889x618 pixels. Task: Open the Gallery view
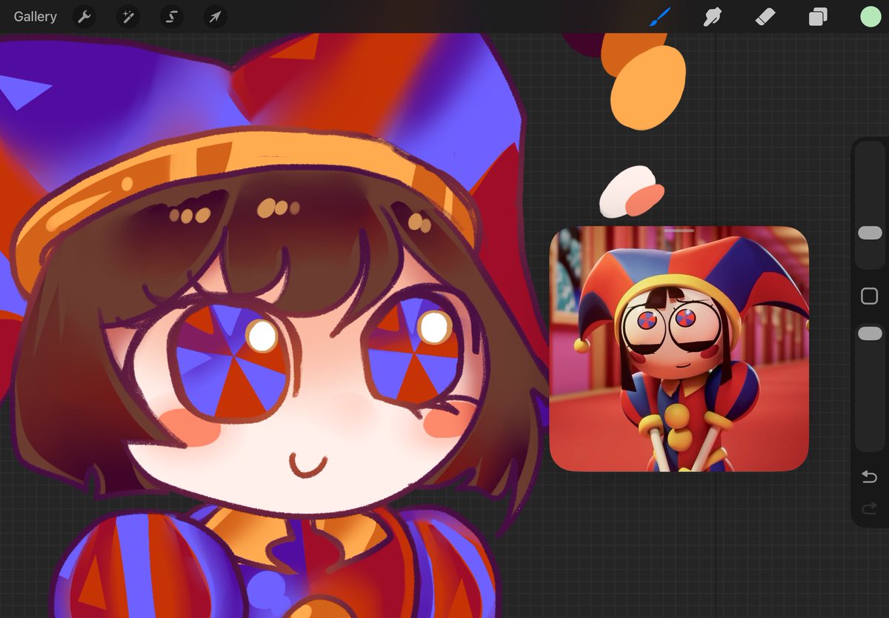pos(35,16)
